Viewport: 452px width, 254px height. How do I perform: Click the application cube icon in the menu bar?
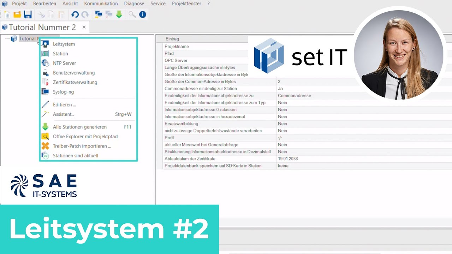click(x=5, y=4)
